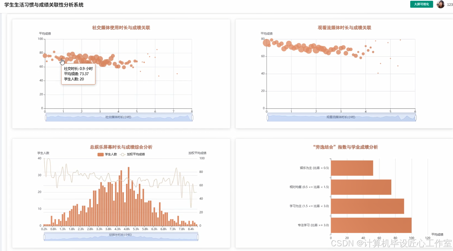
Task: Open the user avatar menu
Action: click(440, 4)
